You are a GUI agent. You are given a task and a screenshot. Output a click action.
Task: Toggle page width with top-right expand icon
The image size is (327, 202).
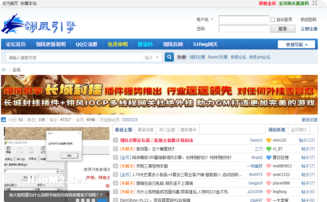click(x=315, y=3)
